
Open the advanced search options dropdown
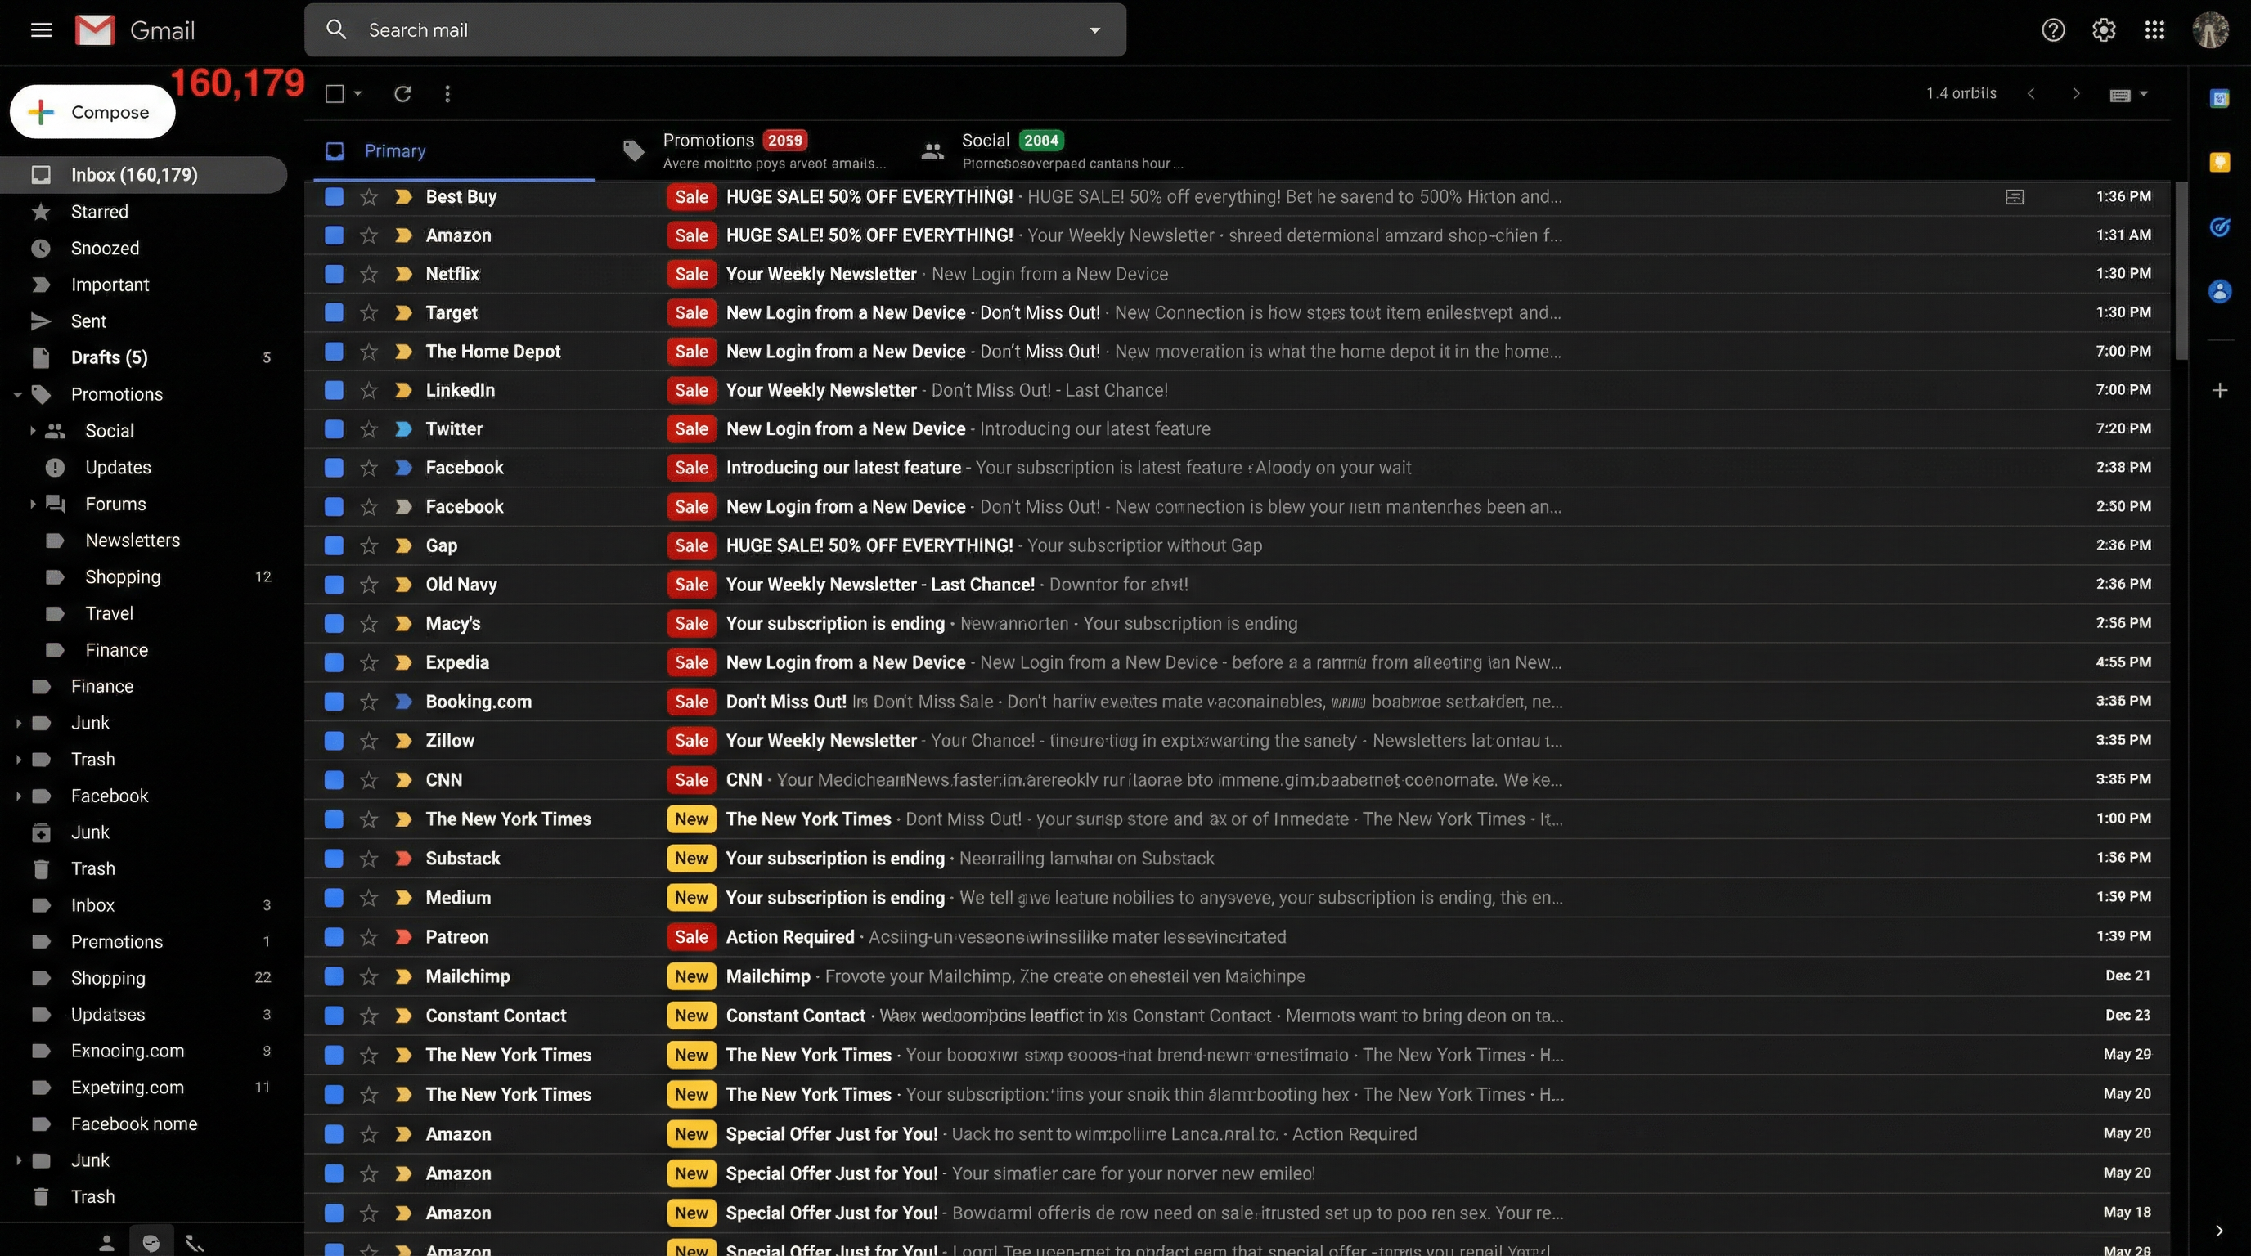(1094, 29)
